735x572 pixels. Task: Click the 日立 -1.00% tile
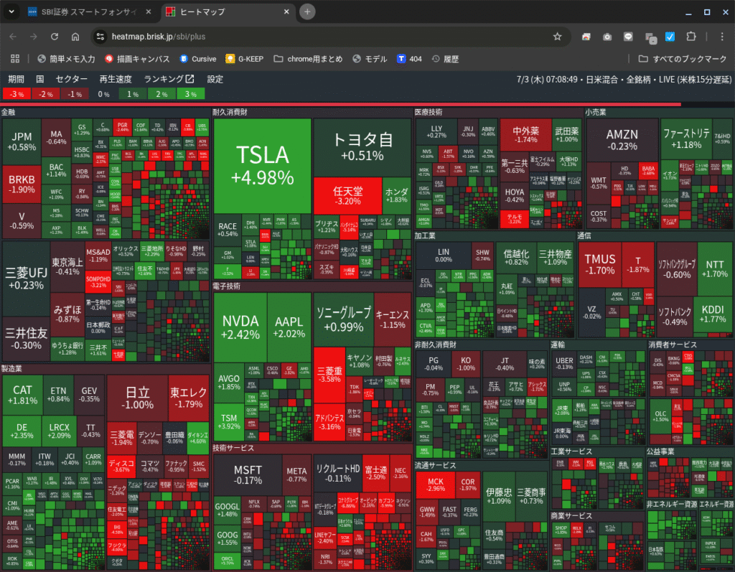pos(137,398)
